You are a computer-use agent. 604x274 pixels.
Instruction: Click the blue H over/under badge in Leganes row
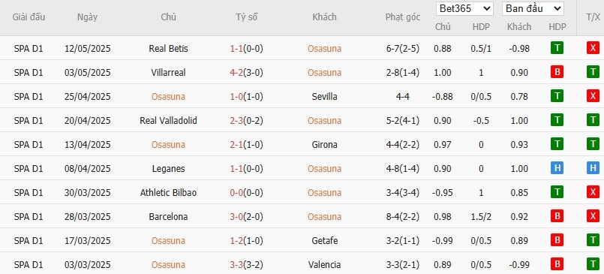(593, 168)
